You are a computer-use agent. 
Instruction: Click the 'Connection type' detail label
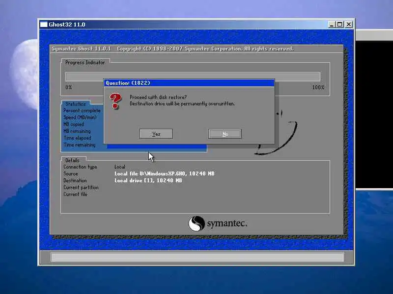[x=80, y=167]
